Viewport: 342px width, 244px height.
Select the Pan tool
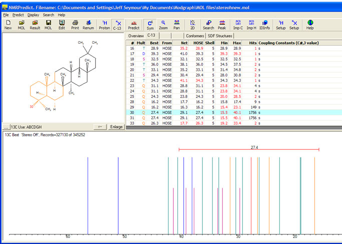click(x=177, y=25)
